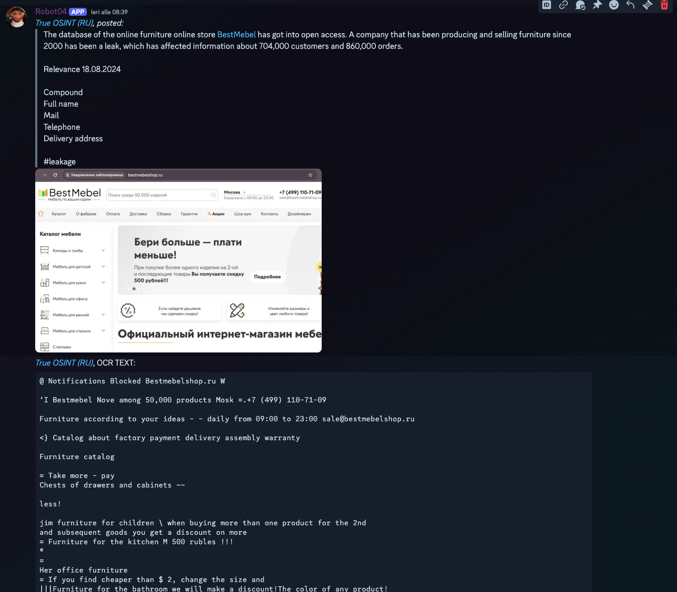Pin this message with the pushpin icon
Image resolution: width=677 pixels, height=592 pixels.
tap(597, 5)
